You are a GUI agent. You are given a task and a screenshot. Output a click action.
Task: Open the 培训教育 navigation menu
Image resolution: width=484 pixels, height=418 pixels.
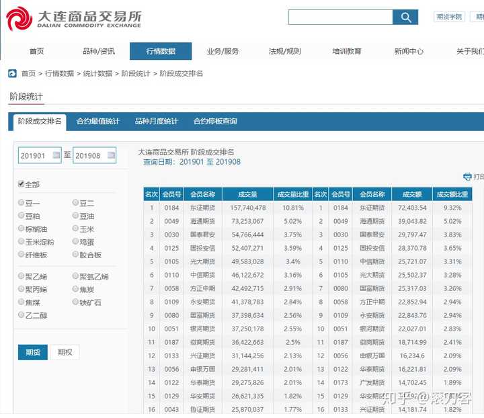(347, 51)
